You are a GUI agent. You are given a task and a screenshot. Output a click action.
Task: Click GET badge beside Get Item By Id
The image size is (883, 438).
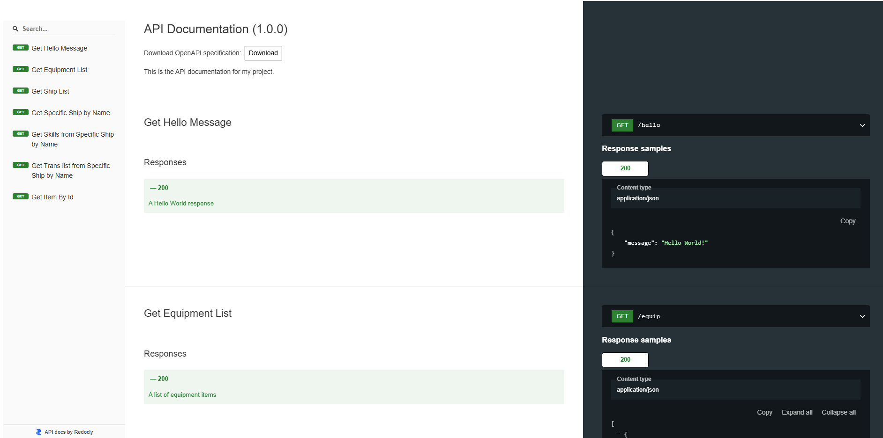(21, 197)
